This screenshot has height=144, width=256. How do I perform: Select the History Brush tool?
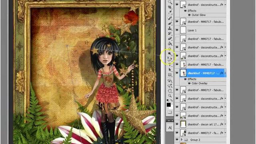[x=170, y=33]
